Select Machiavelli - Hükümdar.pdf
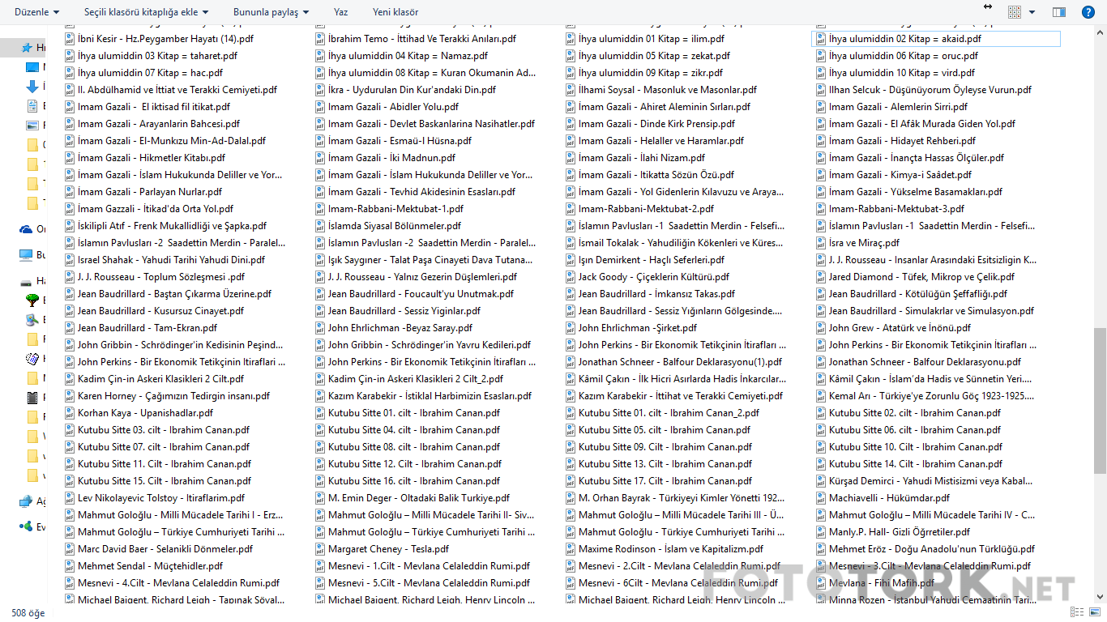Image resolution: width=1107 pixels, height=622 pixels. tap(882, 497)
